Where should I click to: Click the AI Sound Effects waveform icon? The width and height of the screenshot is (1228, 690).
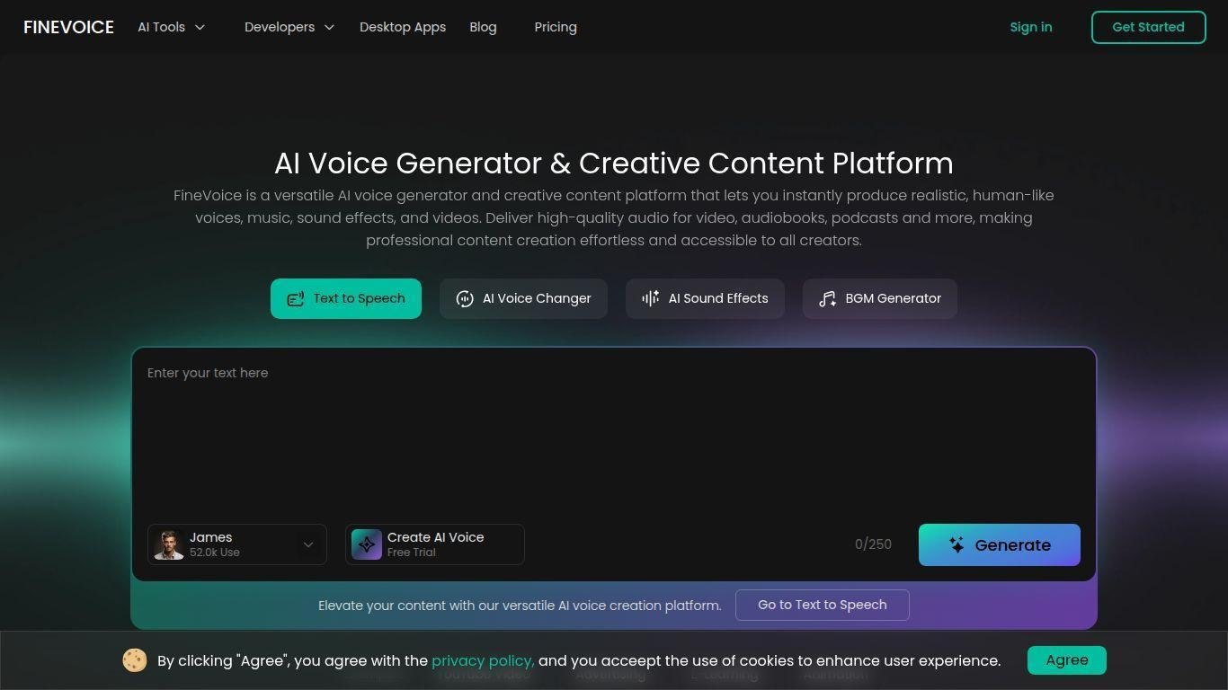650,298
